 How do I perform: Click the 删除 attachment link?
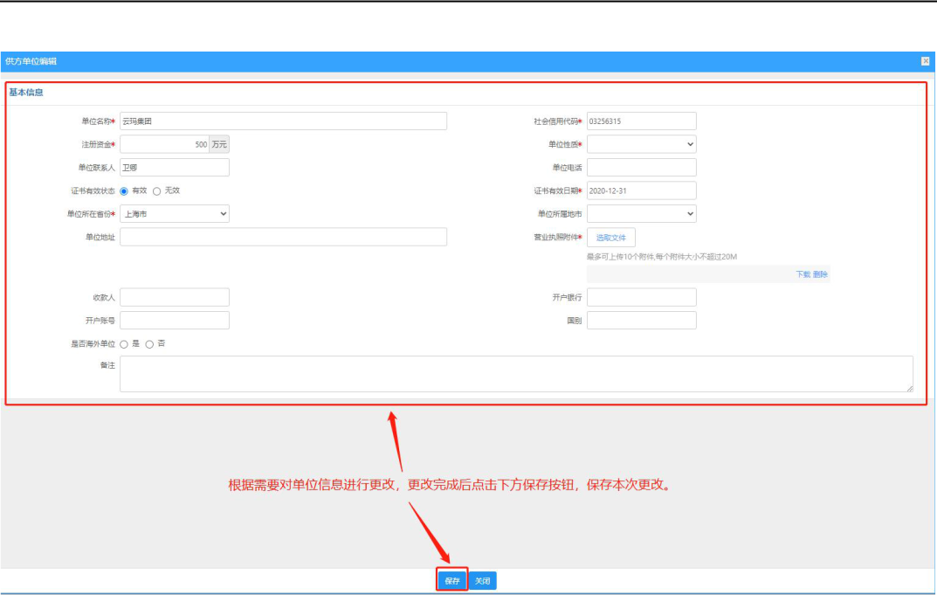(820, 274)
